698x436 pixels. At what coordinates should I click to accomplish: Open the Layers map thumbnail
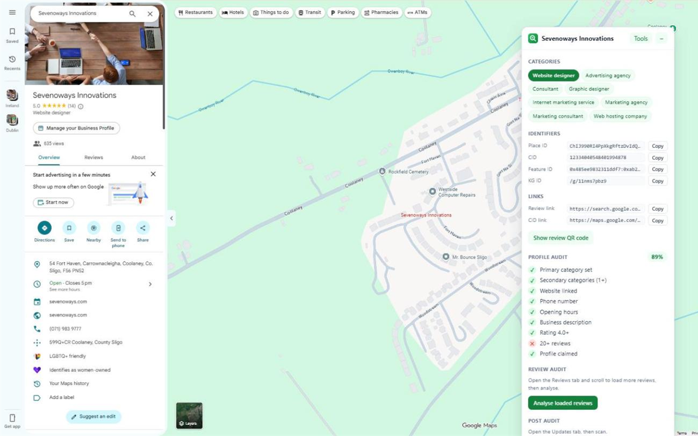[x=189, y=415]
